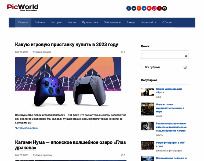
Task: Open the В мире menu item
Action: tap(131, 22)
